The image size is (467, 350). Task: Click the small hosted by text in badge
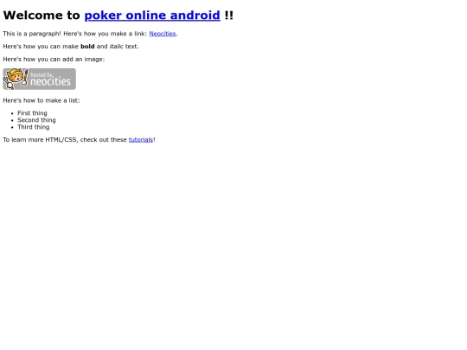[x=42, y=74]
